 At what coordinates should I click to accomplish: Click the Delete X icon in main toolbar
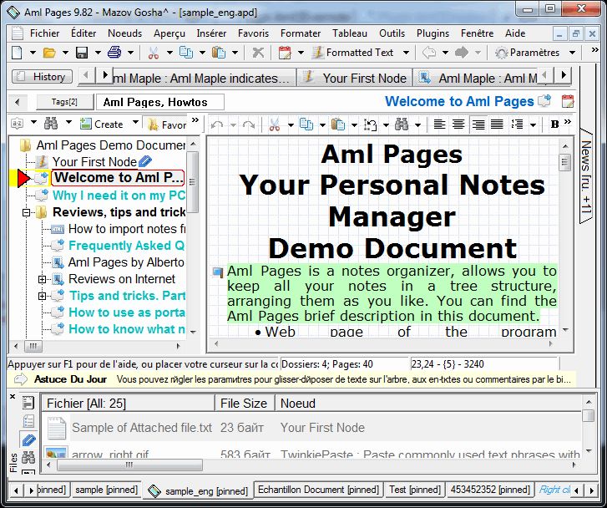point(258,53)
